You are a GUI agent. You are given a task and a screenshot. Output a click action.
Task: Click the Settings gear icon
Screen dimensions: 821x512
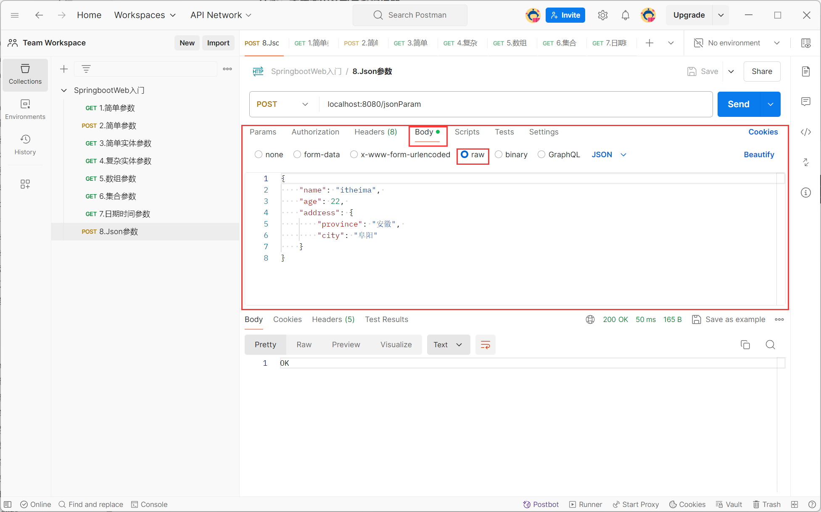click(x=602, y=15)
